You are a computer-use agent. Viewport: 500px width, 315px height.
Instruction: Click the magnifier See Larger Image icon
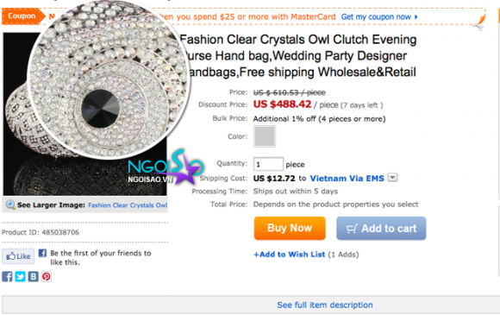pos(10,205)
